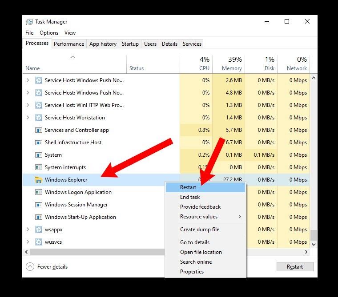Click the vertical scrollbar down arrow
The image size is (338, 297).
(314, 244)
